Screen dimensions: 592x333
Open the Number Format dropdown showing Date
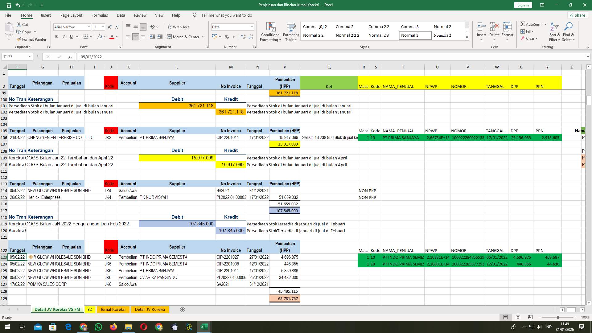click(x=252, y=27)
